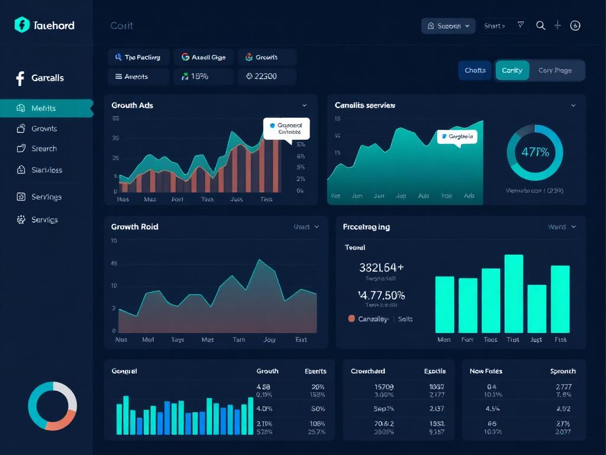The image size is (606, 455).
Task: Click the 47% donut progress ring
Action: tap(535, 152)
